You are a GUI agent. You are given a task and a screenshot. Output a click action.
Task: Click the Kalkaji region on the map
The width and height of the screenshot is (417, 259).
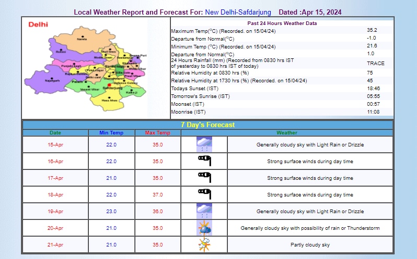point(132,92)
